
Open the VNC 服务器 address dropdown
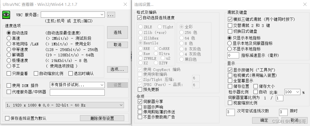click(102, 14)
